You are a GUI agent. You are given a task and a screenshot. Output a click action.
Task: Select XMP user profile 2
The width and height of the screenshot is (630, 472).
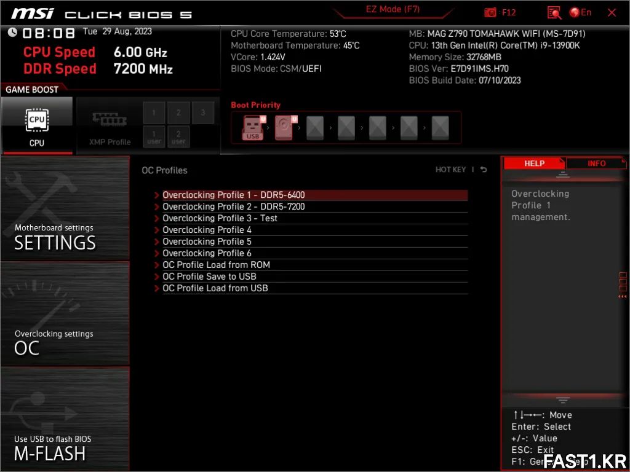178,137
